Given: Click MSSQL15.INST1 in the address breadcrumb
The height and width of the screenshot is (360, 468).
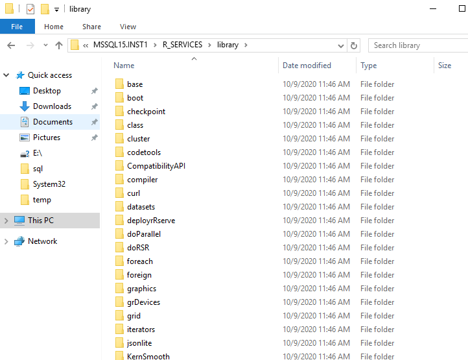Looking at the screenshot, I should pos(121,45).
